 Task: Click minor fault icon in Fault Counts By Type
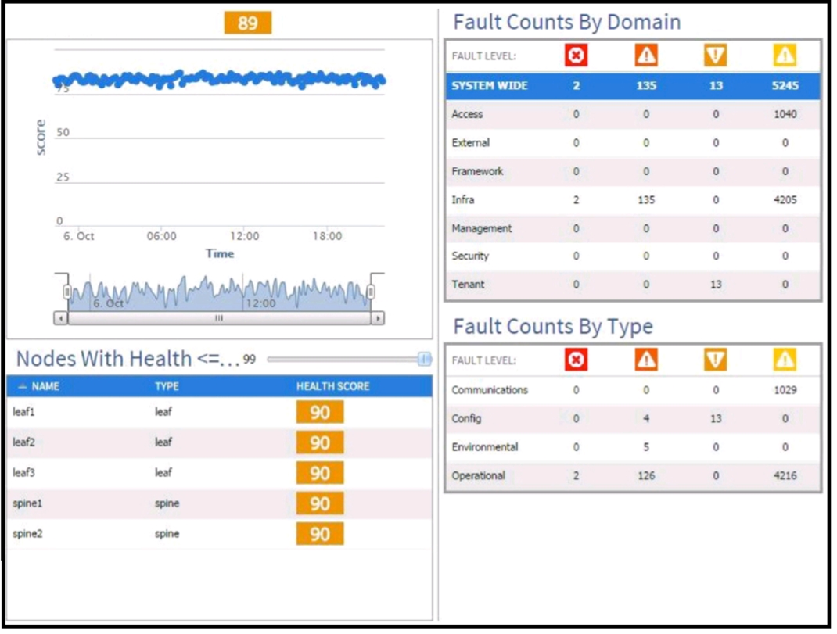coord(715,360)
